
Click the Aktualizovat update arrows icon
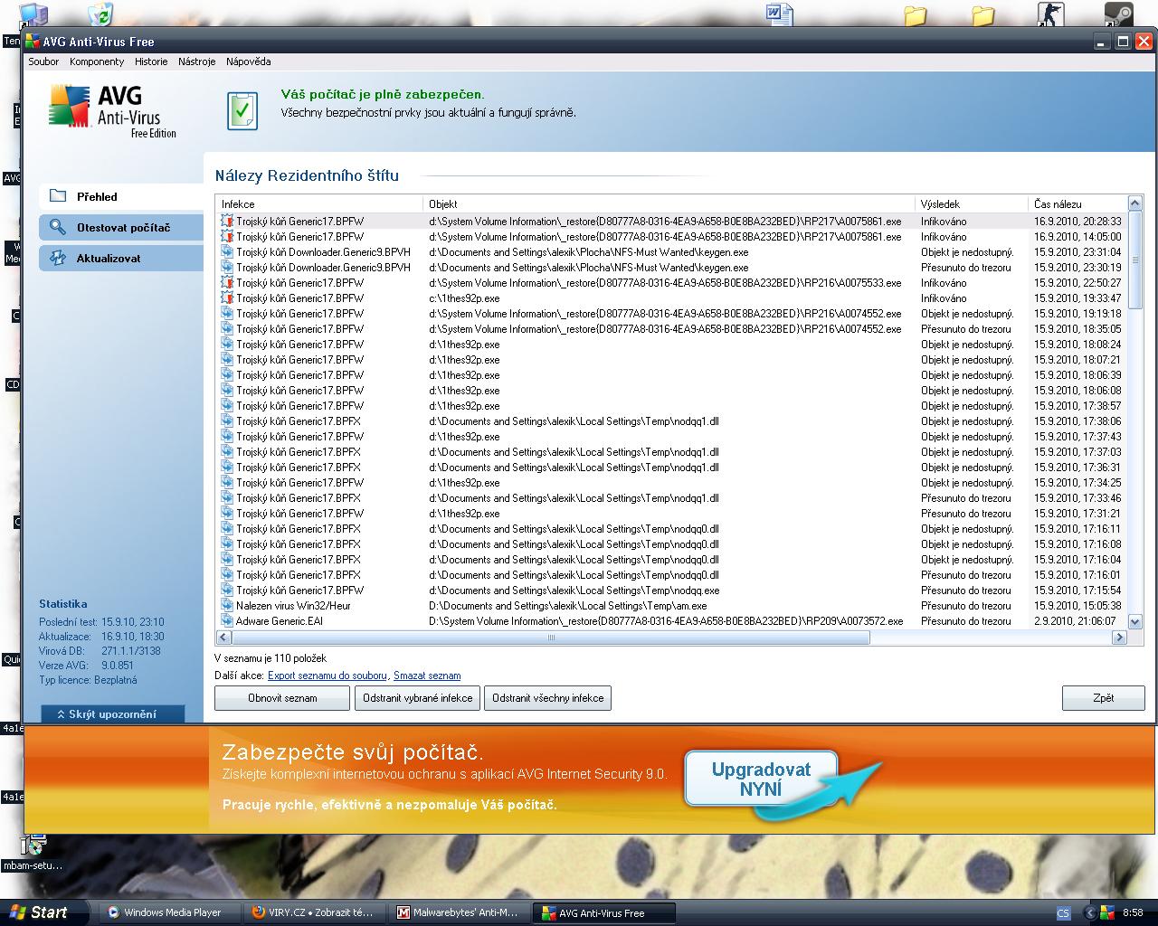click(58, 258)
